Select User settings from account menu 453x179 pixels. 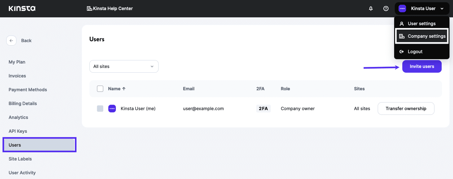click(422, 24)
